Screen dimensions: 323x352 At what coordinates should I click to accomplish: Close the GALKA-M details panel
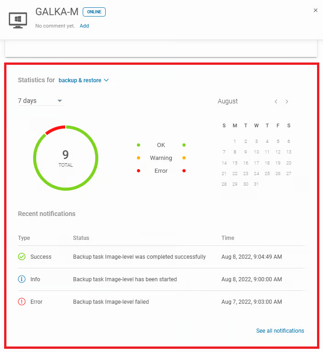(315, 10)
